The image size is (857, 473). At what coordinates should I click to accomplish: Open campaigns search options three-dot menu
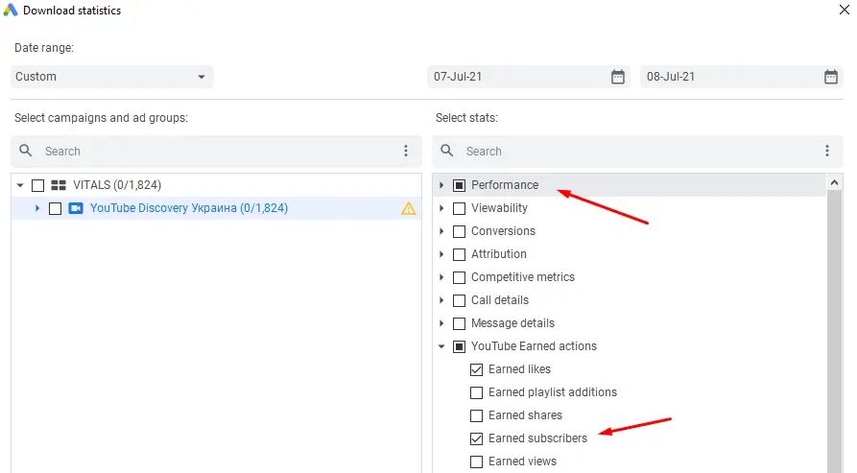406,151
